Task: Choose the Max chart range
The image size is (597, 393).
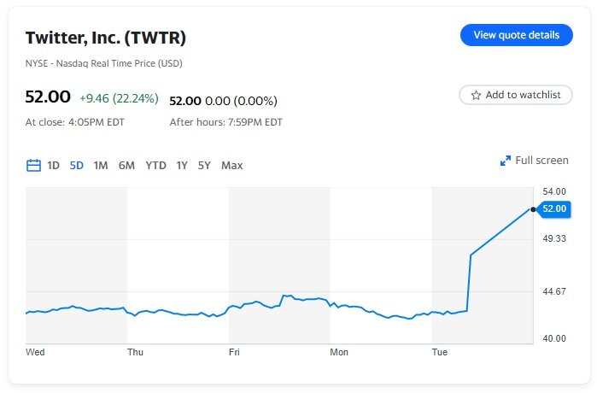Action: click(x=231, y=166)
